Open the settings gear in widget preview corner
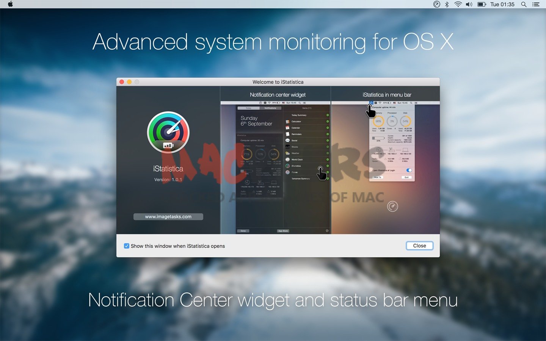Image resolution: width=546 pixels, height=341 pixels. tap(327, 231)
